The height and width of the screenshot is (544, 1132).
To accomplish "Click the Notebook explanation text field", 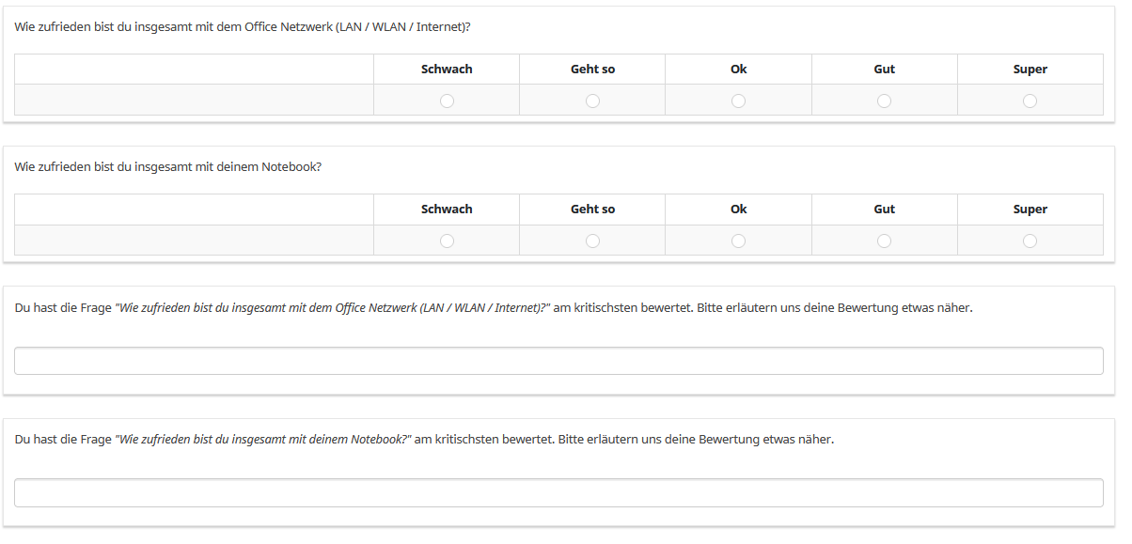I will (x=558, y=492).
